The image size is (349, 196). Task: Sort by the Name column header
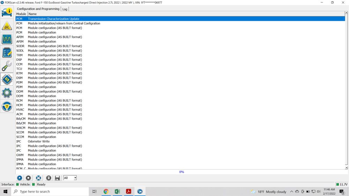coord(32,14)
